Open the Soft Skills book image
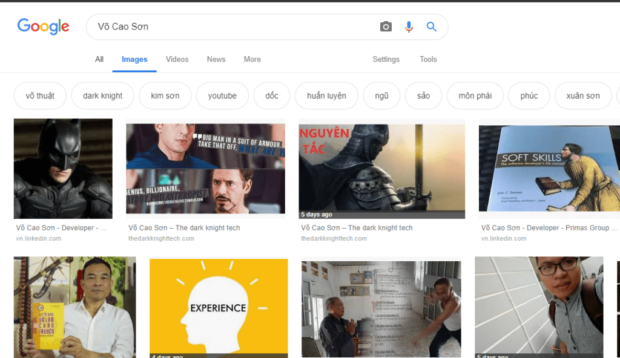620x358 pixels. (549, 169)
